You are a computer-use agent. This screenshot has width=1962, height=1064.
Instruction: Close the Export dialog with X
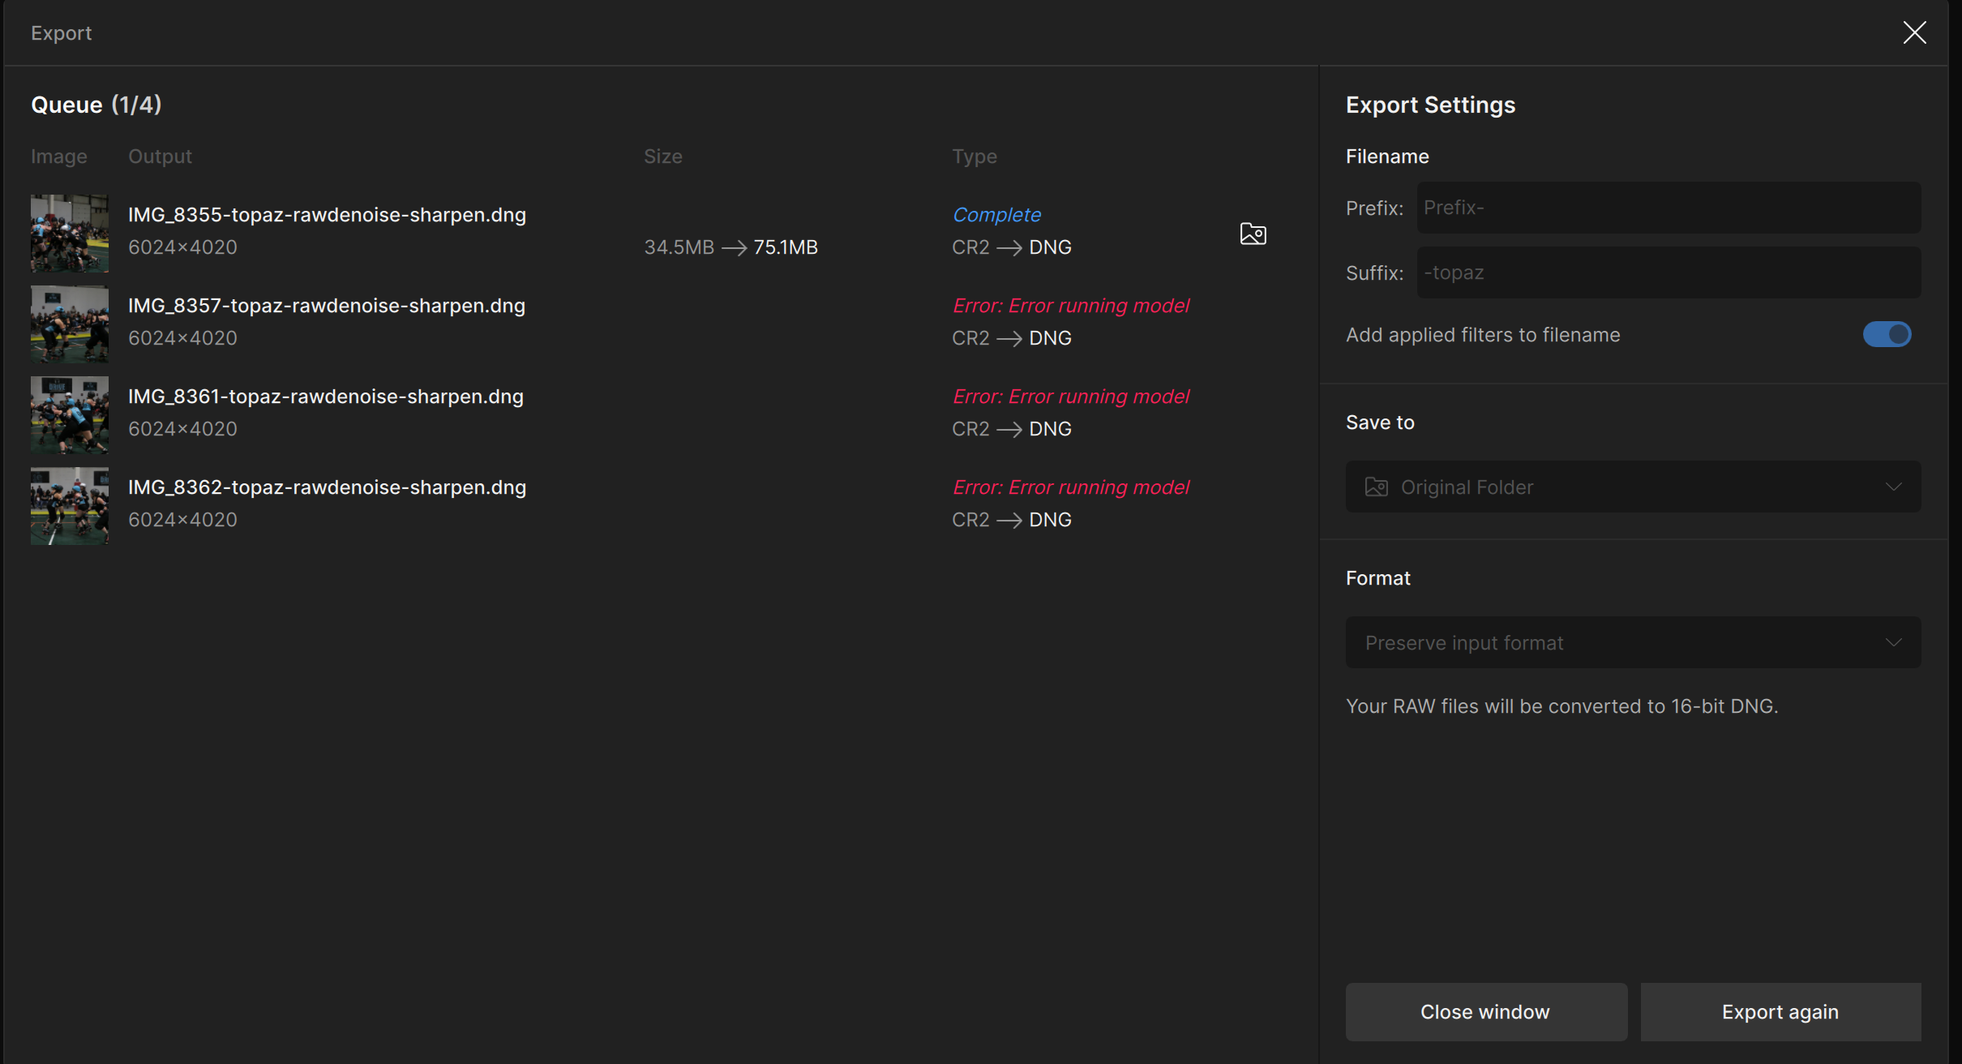[1914, 32]
